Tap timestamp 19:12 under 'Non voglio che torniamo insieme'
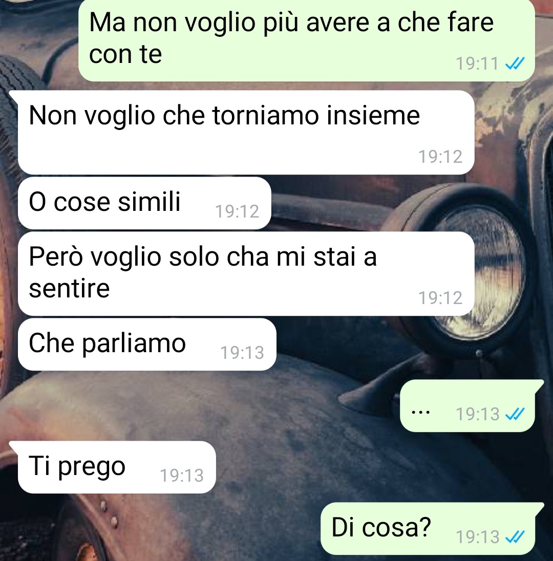Image resolution: width=553 pixels, height=561 pixels. [x=440, y=157]
